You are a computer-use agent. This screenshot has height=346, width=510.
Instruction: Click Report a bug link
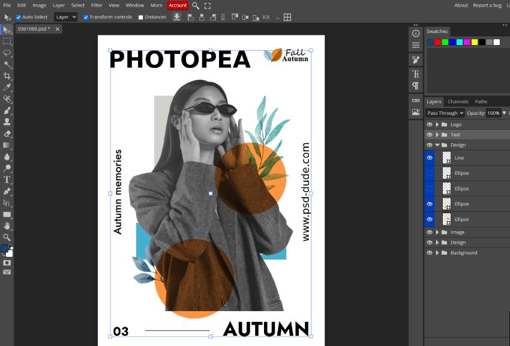(x=487, y=5)
